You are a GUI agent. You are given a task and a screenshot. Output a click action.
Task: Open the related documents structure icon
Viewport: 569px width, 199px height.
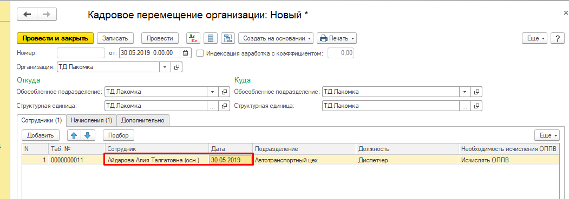tap(228, 38)
